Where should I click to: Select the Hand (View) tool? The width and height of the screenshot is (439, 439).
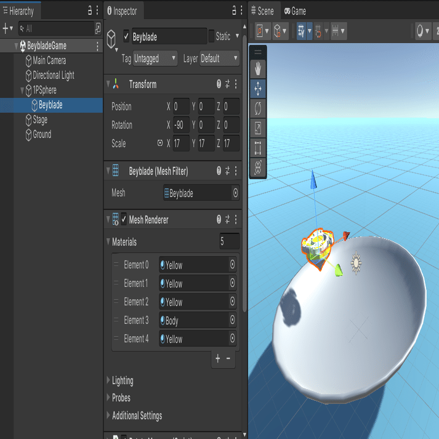(257, 69)
